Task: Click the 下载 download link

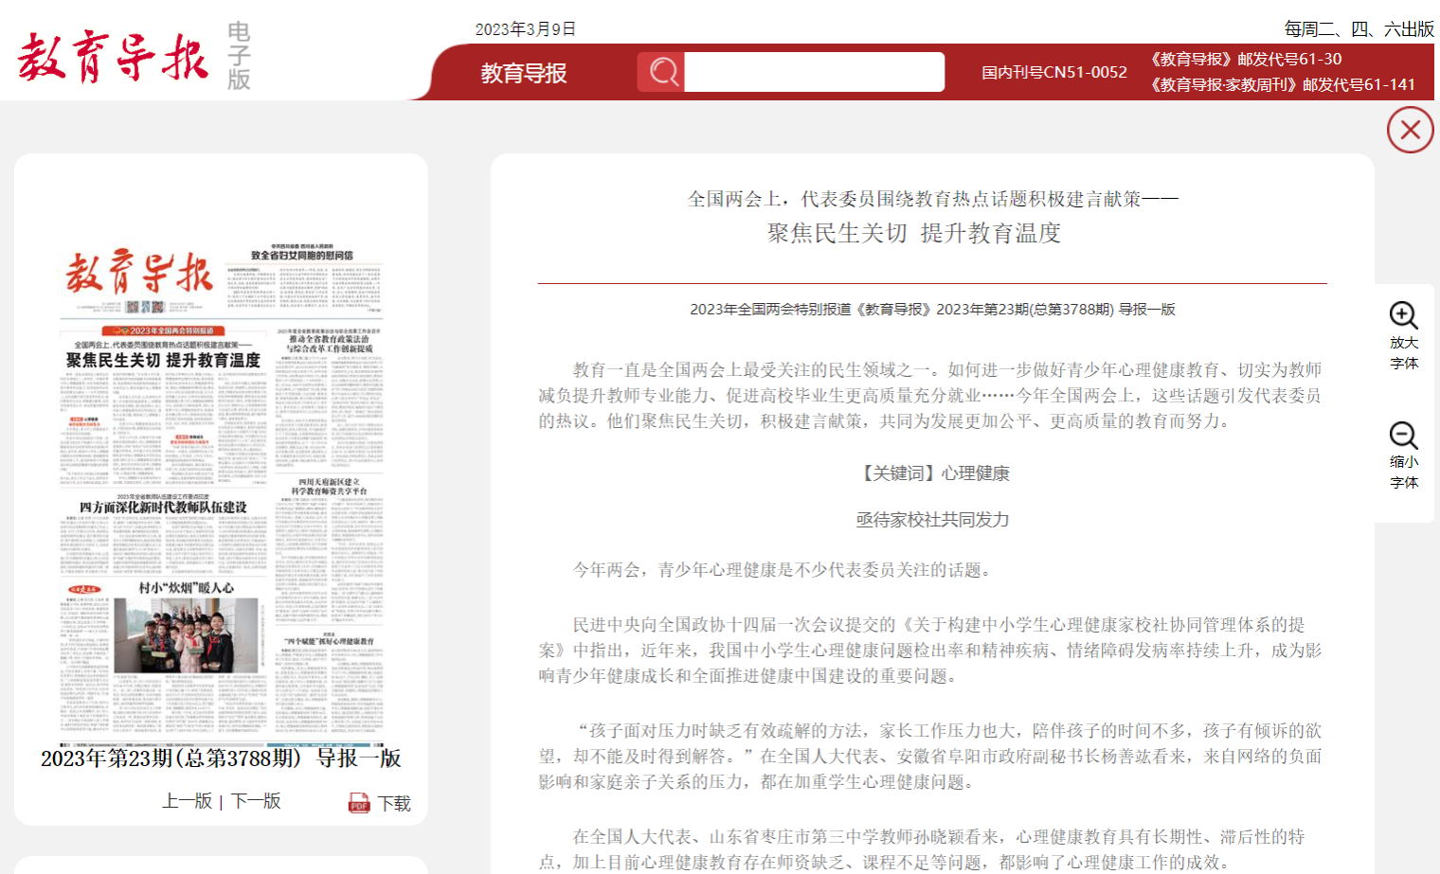Action: coord(394,803)
